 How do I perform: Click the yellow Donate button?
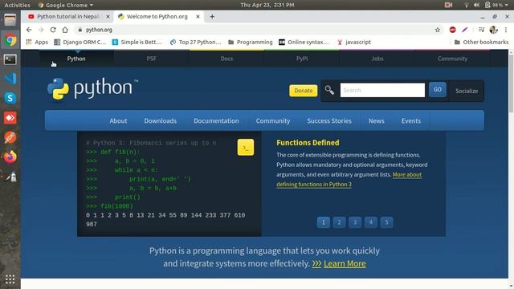click(x=304, y=91)
